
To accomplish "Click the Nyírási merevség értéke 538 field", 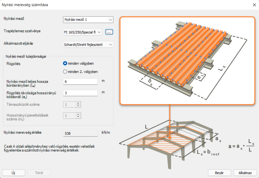I will coord(80,133).
